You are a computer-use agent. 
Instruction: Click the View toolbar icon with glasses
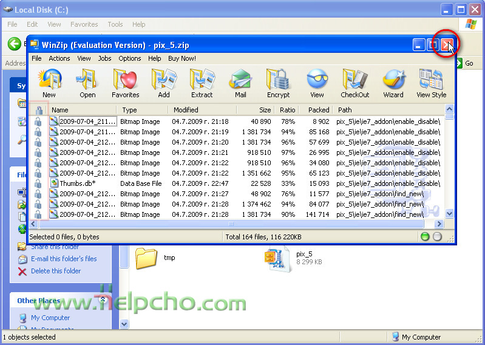tap(317, 79)
